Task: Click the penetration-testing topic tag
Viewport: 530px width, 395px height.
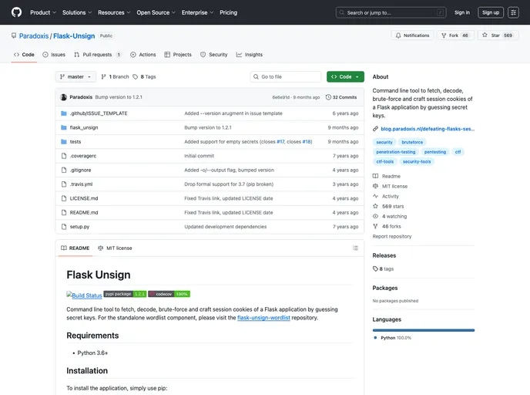Action: pos(395,152)
